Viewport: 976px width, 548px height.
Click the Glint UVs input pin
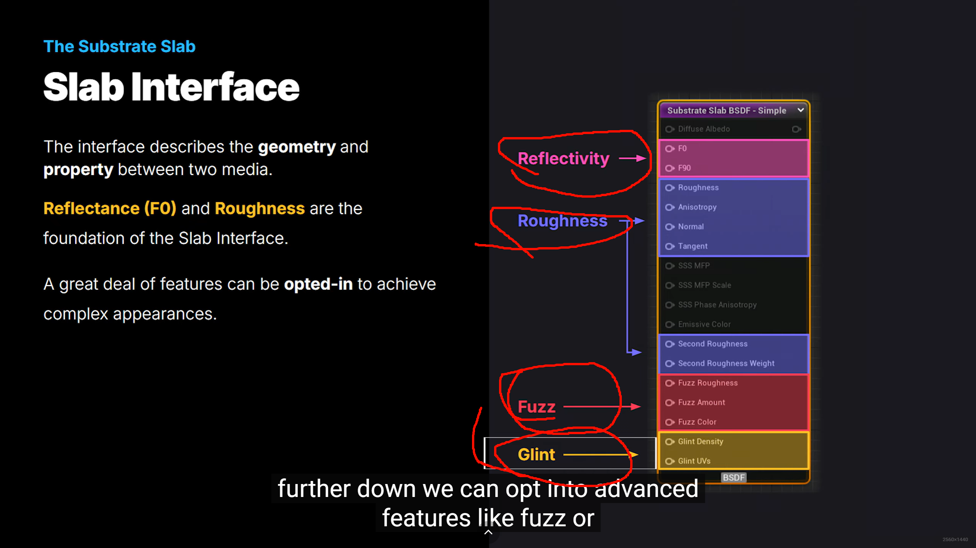669,461
